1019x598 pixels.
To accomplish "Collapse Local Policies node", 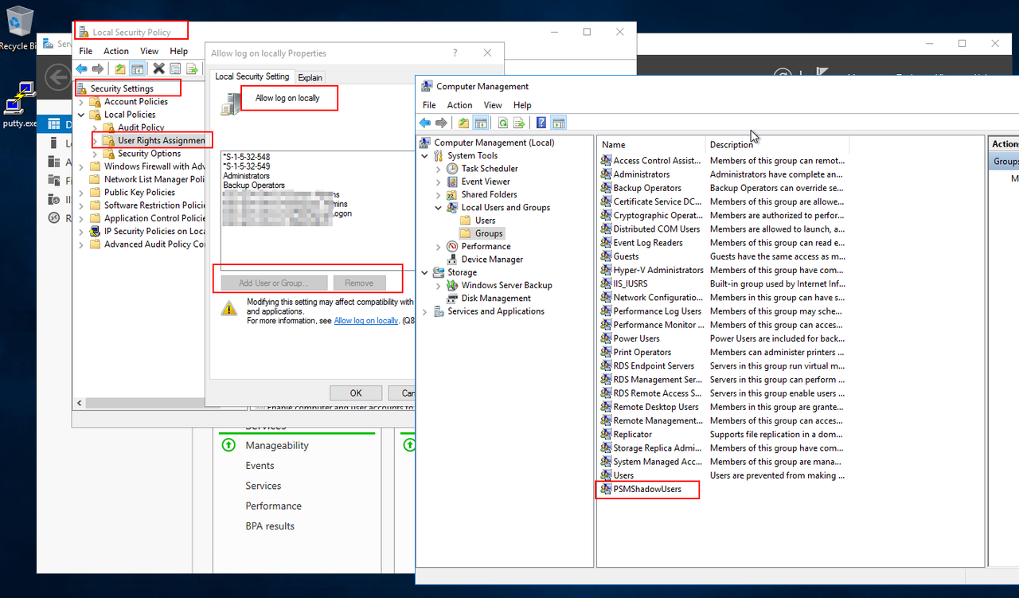I will click(81, 115).
